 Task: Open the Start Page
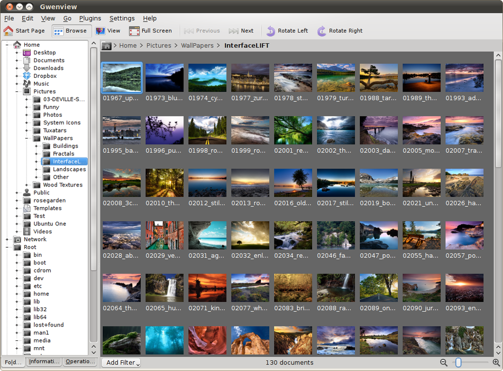click(x=25, y=31)
